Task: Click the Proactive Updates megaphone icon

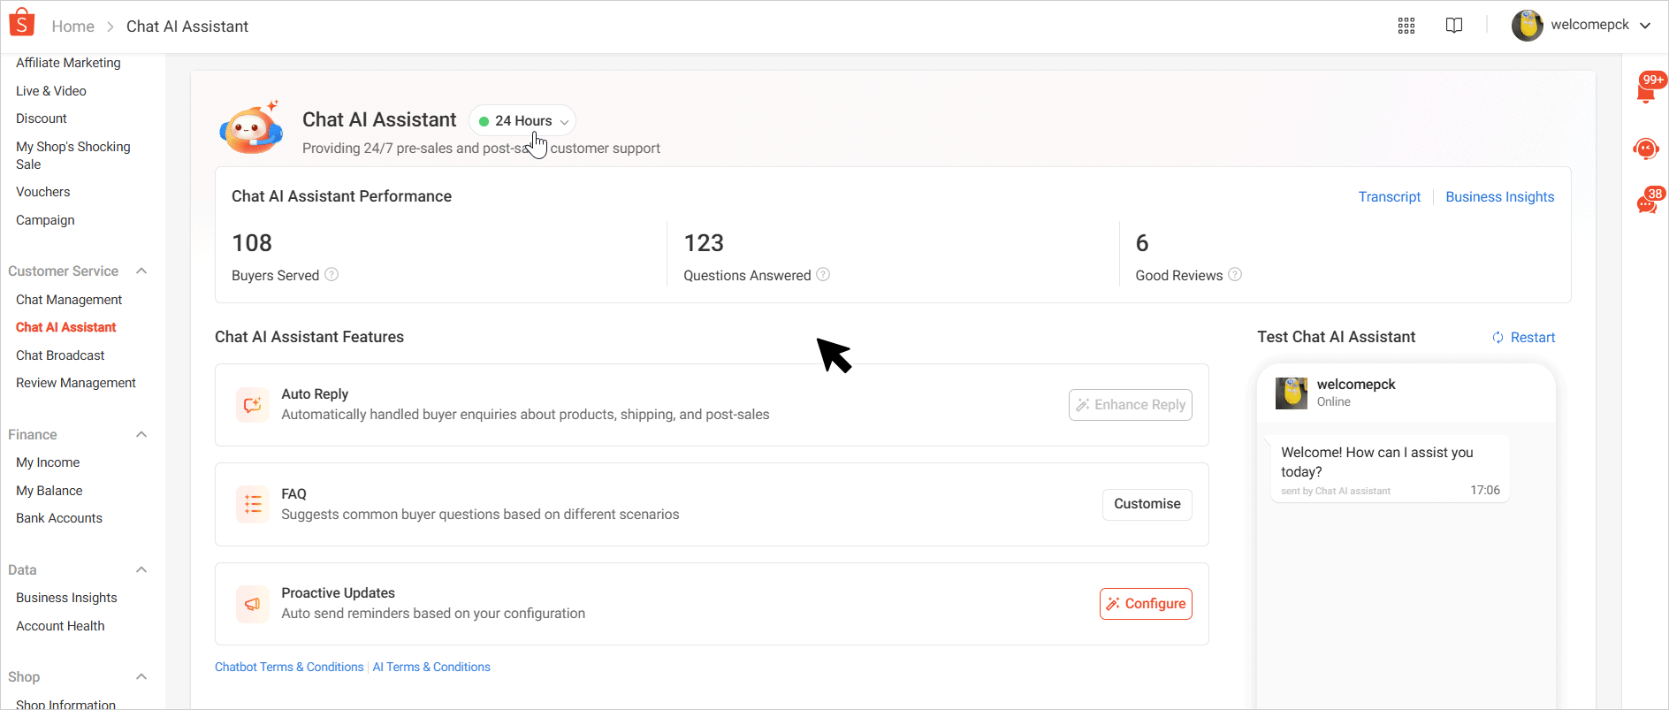Action: click(x=253, y=603)
